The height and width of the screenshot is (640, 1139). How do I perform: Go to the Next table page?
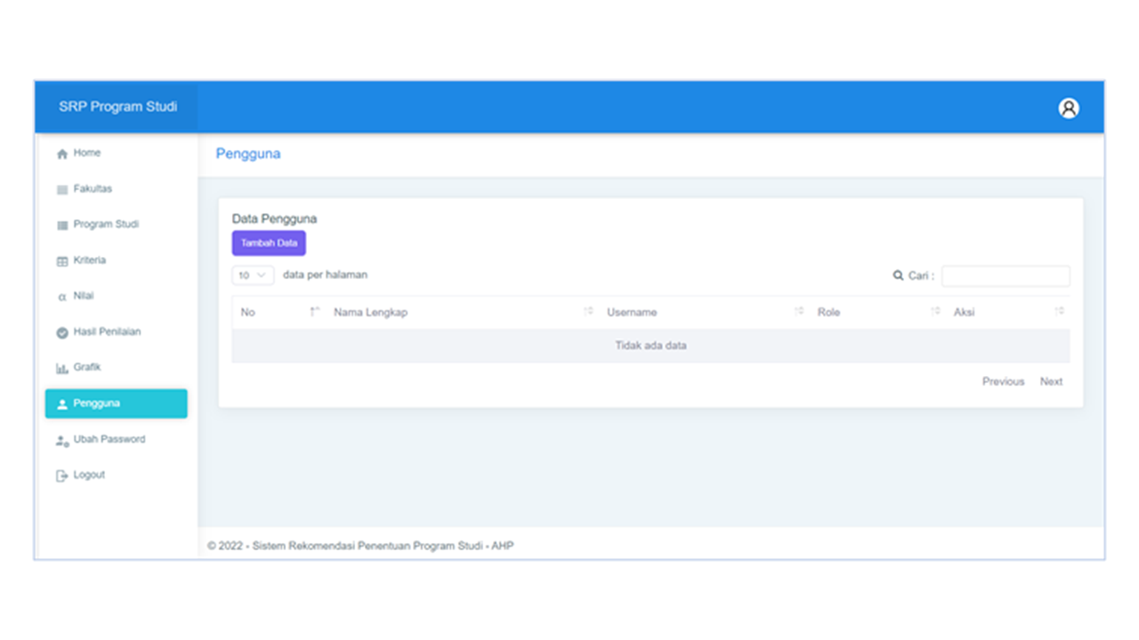pos(1051,381)
